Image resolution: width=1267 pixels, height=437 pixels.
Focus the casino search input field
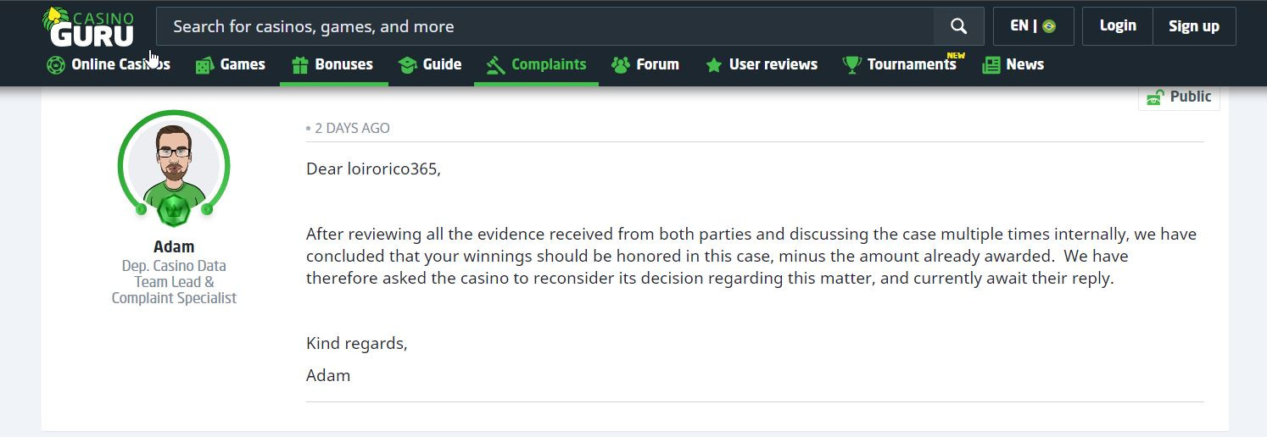[x=545, y=26]
